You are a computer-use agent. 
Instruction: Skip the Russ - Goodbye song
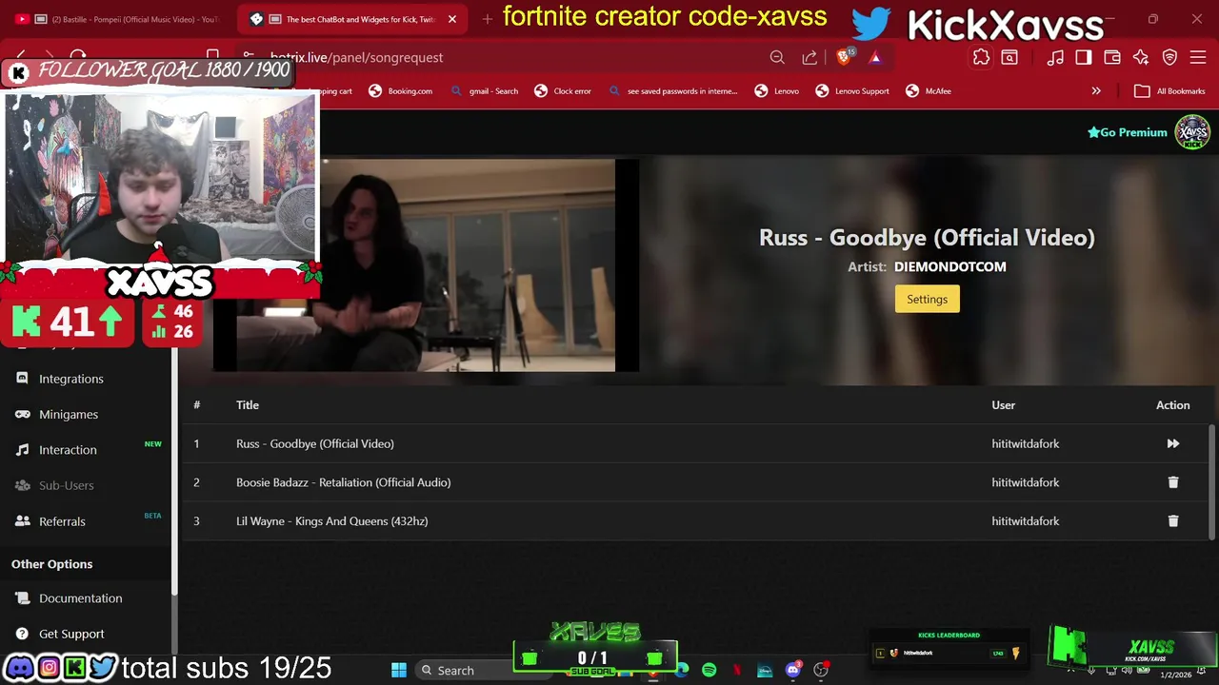(1172, 443)
